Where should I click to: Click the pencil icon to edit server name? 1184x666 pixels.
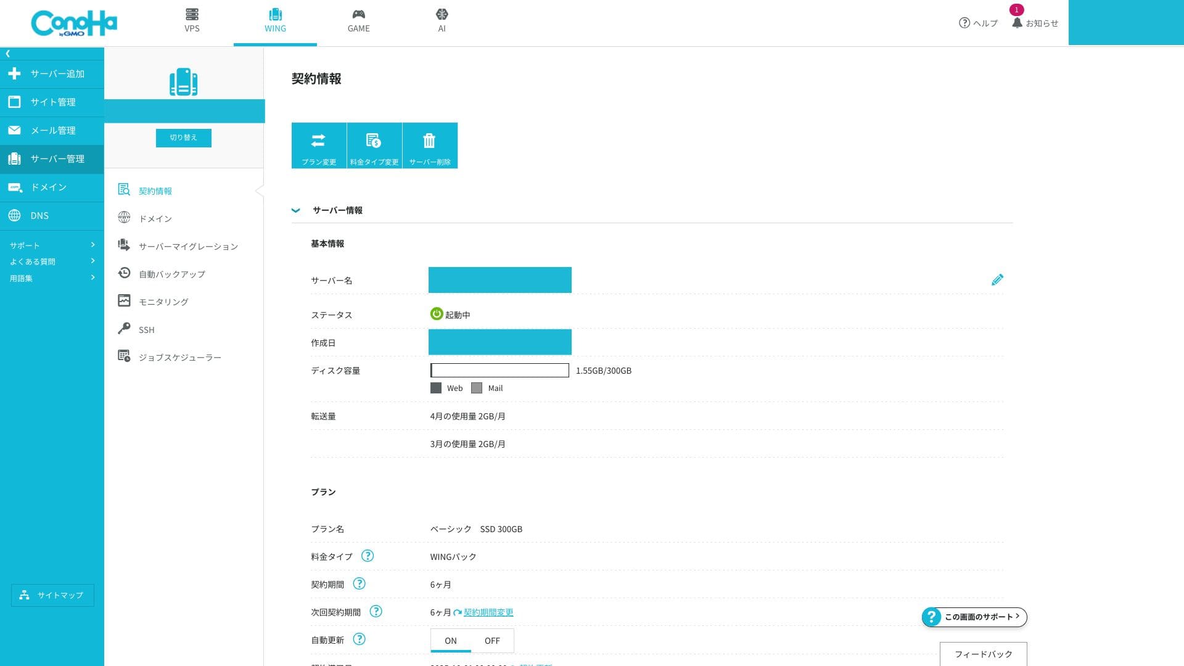click(997, 280)
